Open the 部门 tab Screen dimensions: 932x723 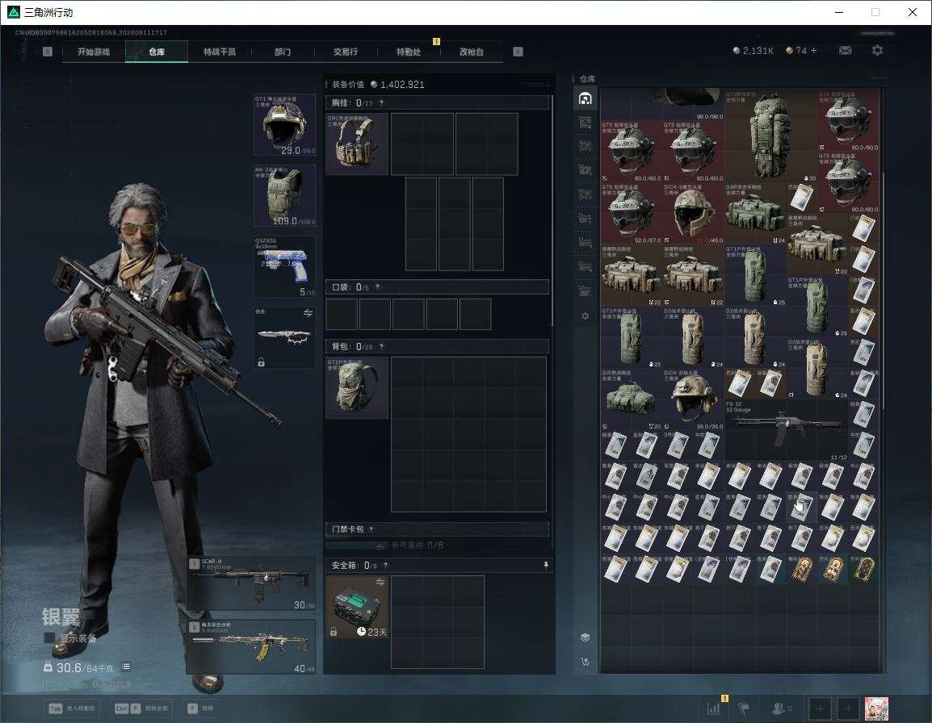283,52
